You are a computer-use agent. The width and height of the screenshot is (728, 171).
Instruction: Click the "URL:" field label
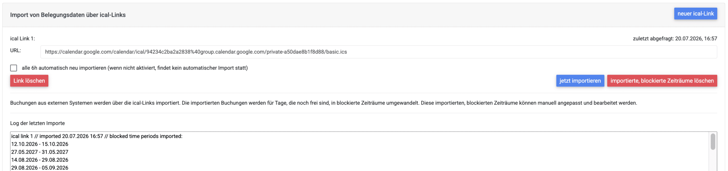(16, 50)
